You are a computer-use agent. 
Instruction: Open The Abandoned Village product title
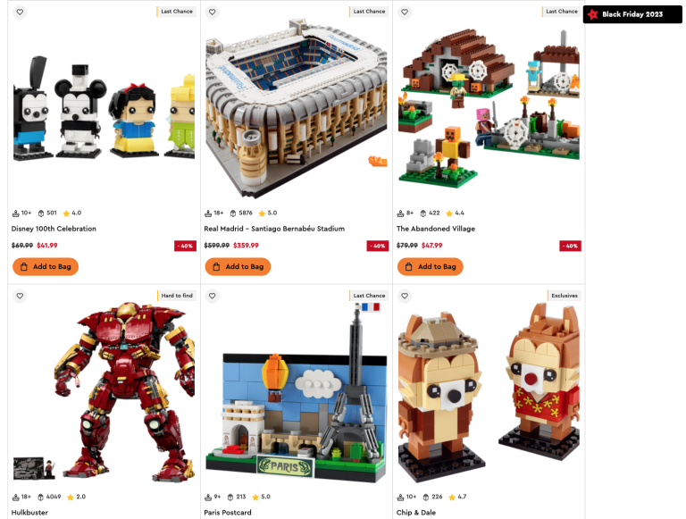point(436,229)
